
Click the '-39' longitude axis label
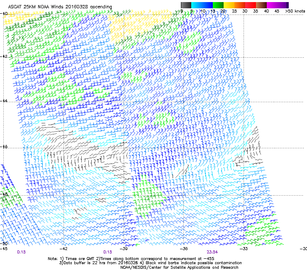124,249
